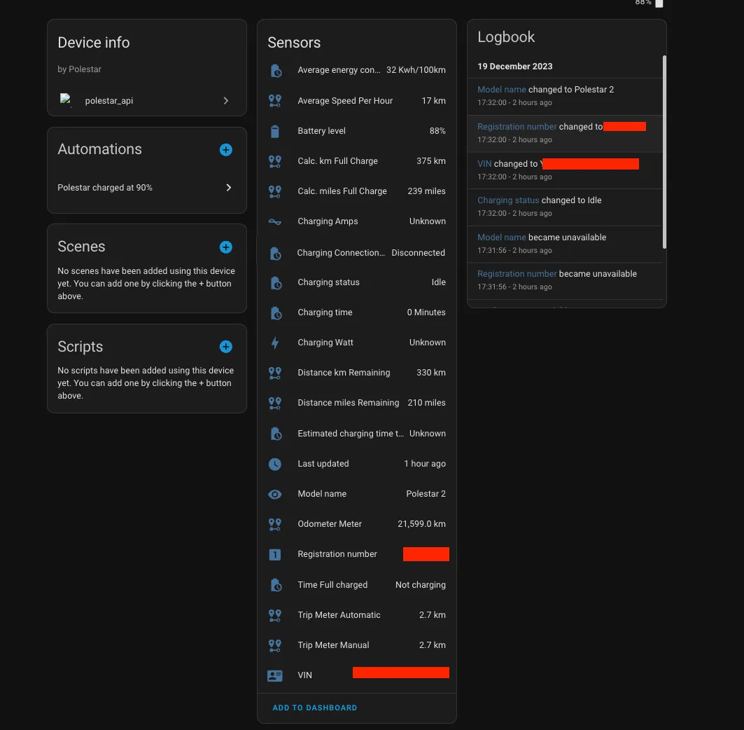Click the Battery level value 88%

(x=437, y=130)
